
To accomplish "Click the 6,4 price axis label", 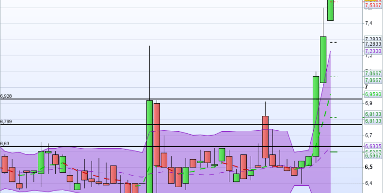I will click(x=368, y=183).
